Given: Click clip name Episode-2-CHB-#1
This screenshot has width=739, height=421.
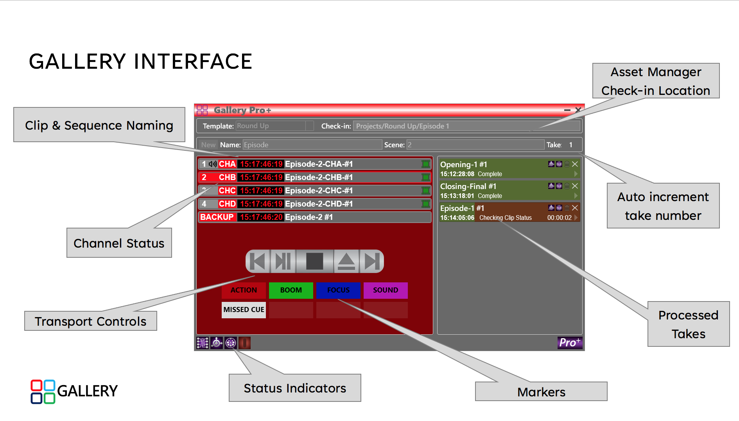Looking at the screenshot, I should click(319, 177).
